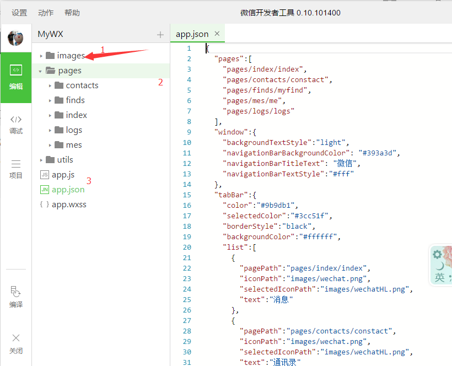
Task: Open app.json in the file tree
Action: tap(68, 190)
